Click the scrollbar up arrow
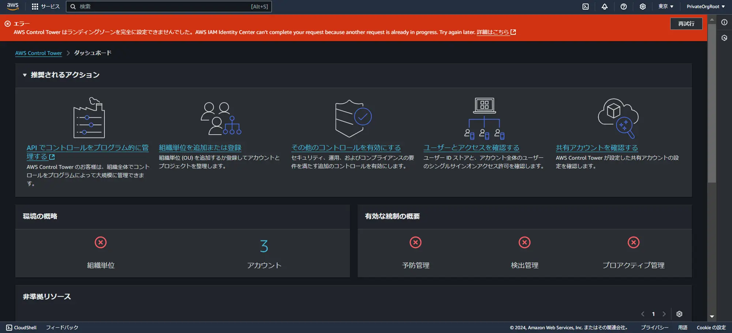This screenshot has height=333, width=732. click(x=712, y=19)
